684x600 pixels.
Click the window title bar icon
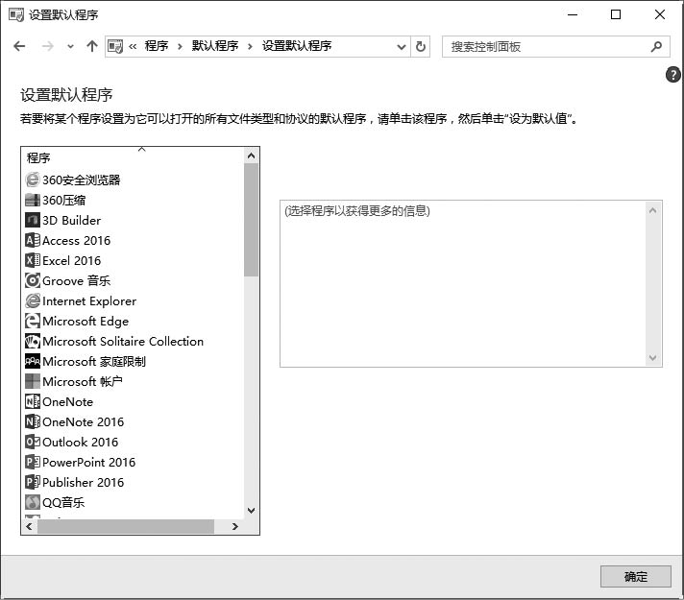coord(16,14)
